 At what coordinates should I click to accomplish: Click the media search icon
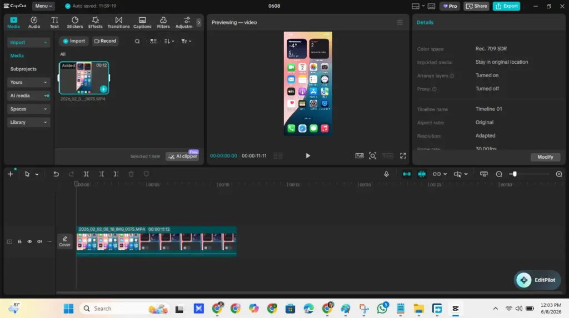click(x=137, y=41)
